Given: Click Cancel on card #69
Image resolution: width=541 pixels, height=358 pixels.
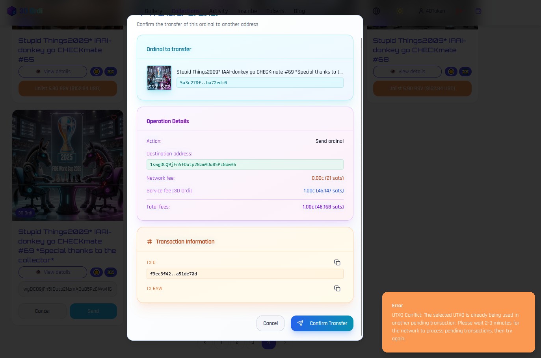Looking at the screenshot, I should pyautogui.click(x=43, y=311).
